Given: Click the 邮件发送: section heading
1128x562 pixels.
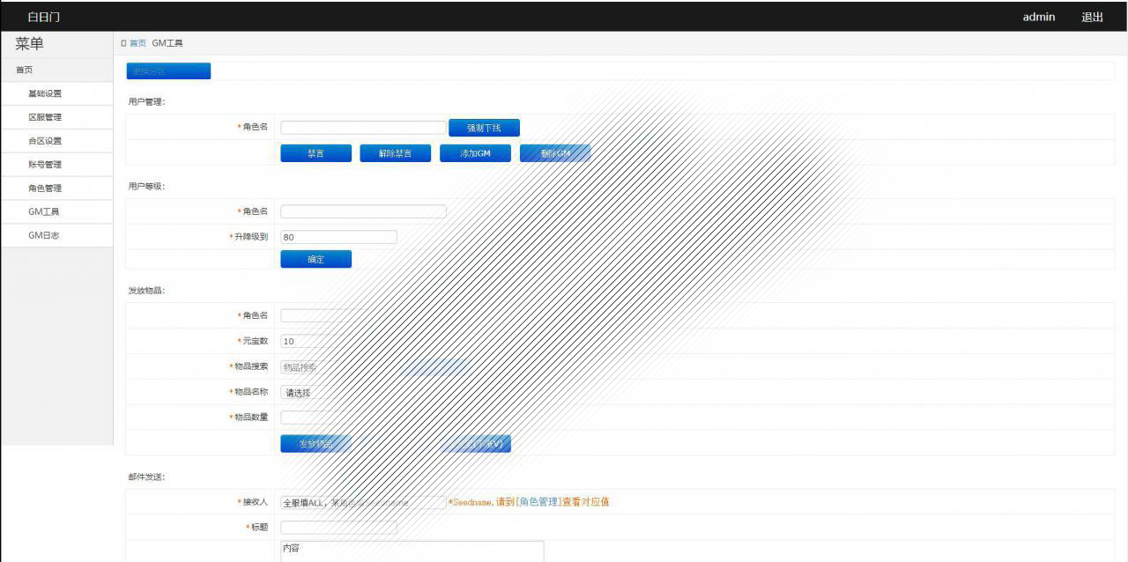Looking at the screenshot, I should 146,477.
